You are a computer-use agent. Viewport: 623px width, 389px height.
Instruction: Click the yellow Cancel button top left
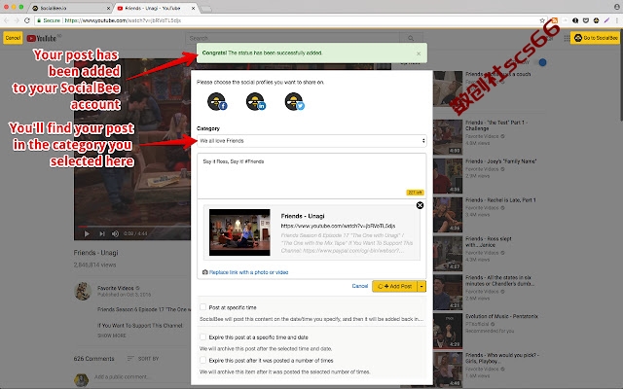pyautogui.click(x=13, y=38)
